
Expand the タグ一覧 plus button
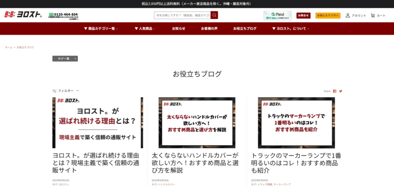point(75,59)
